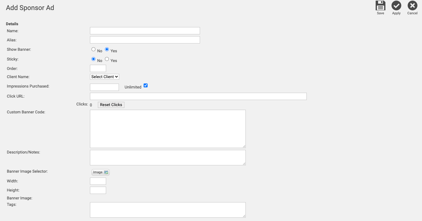Uncheck the Unlimited impressions checkbox
Viewport: 422px width, 221px height.
tap(145, 85)
